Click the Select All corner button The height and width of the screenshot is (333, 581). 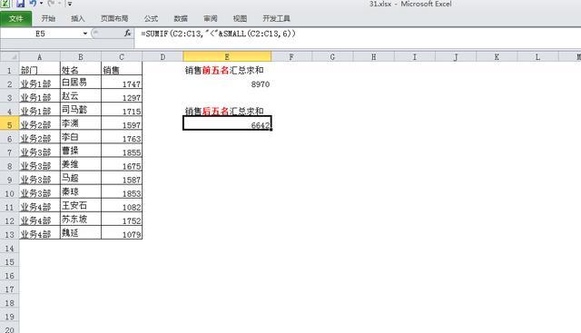tap(10, 56)
